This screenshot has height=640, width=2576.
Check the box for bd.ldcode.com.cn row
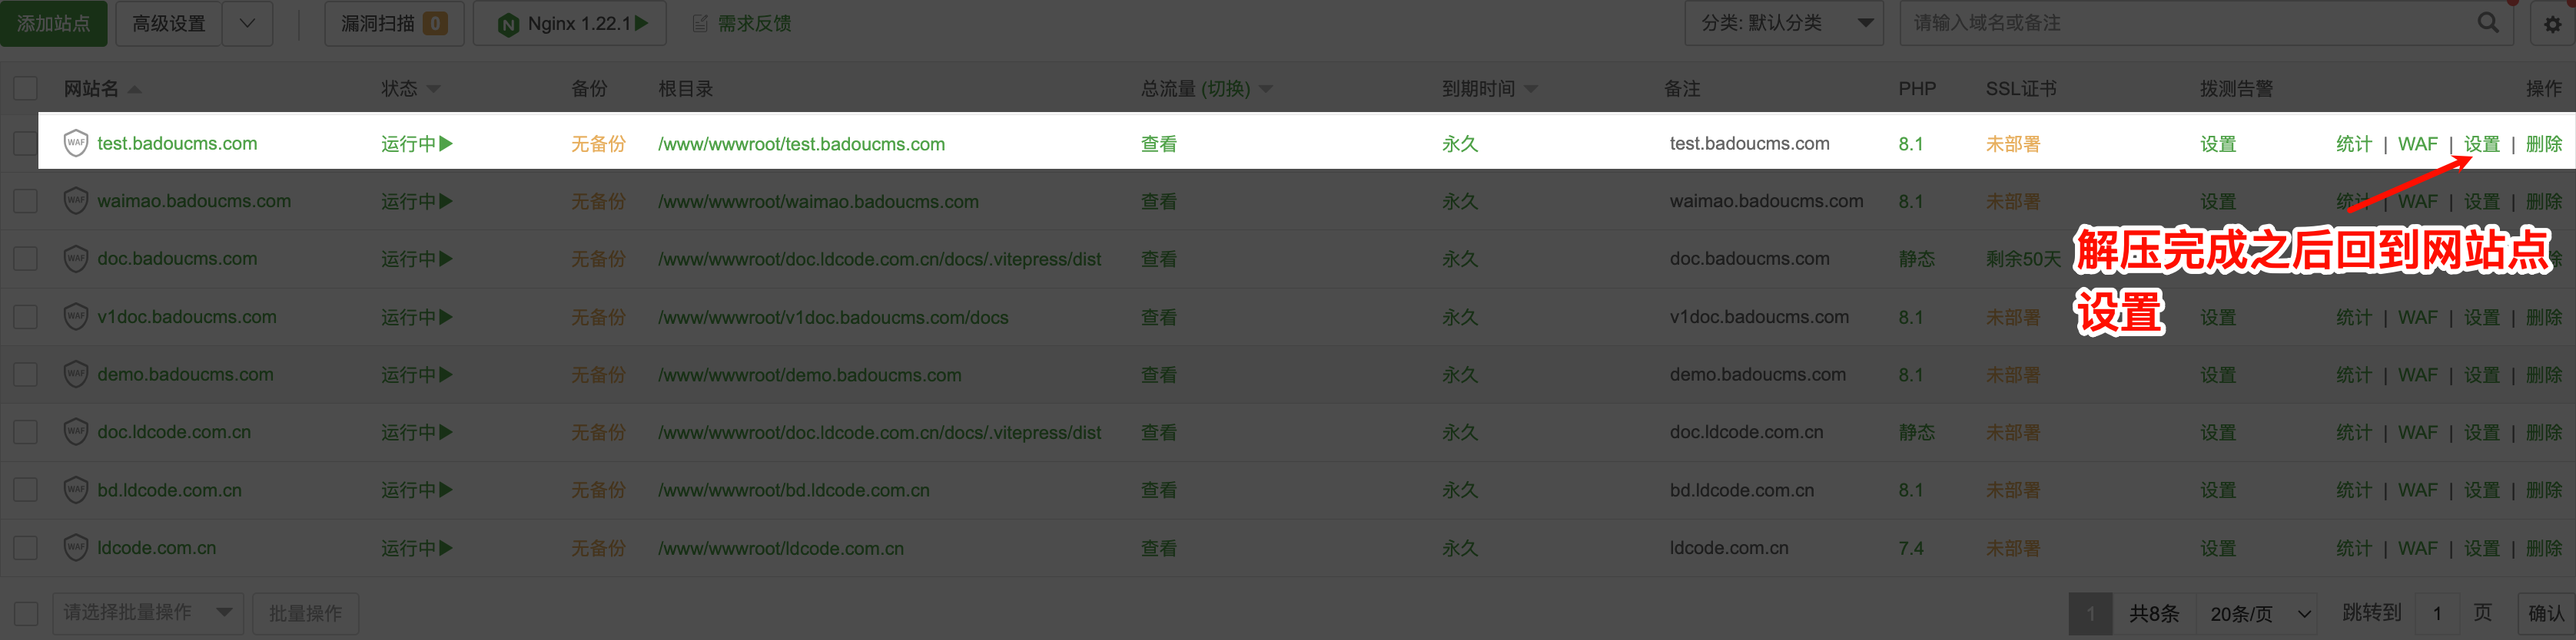26,490
